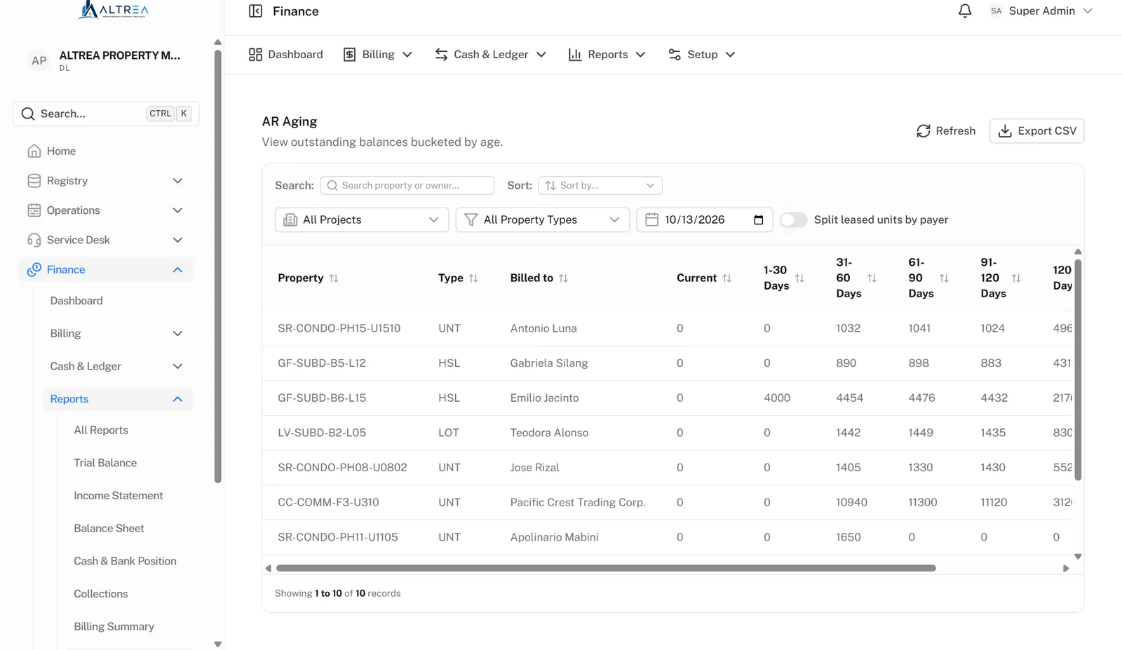Sort by 91-120 Days column arrows icon

coord(1016,278)
